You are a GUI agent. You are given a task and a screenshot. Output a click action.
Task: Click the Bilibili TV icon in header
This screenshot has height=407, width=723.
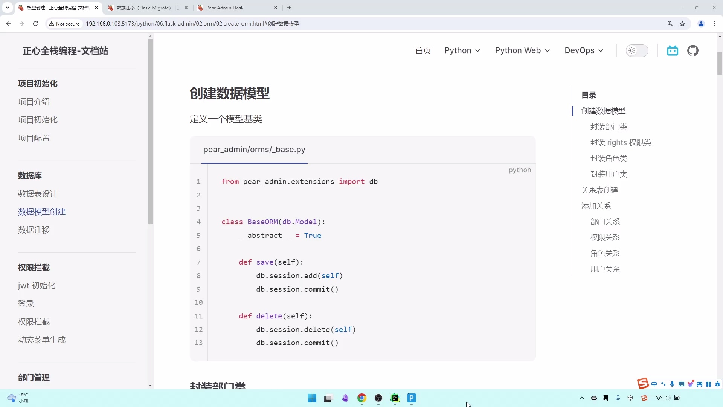click(x=673, y=50)
